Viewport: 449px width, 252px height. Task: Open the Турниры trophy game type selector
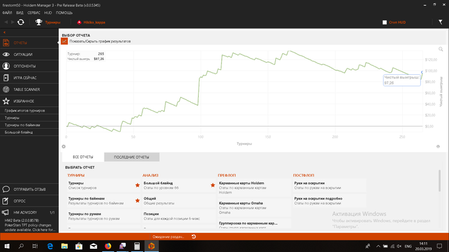(x=47, y=22)
